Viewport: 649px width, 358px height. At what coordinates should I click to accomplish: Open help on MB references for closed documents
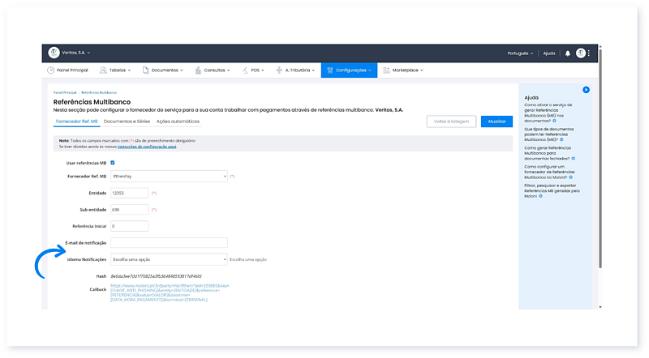[549, 153]
